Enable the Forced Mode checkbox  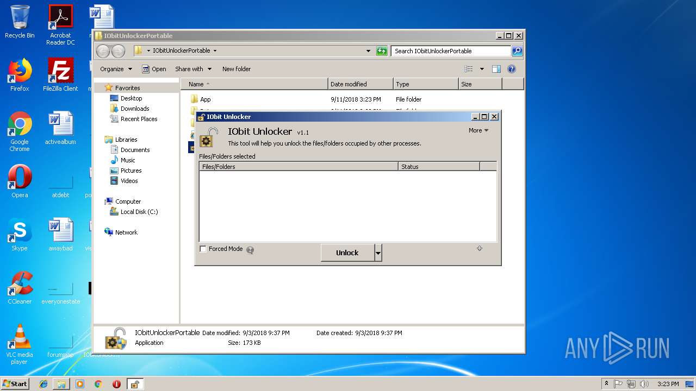pyautogui.click(x=203, y=249)
